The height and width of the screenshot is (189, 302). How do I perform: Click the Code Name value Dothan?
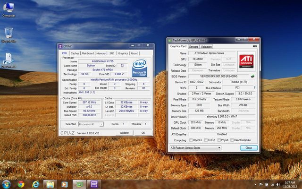click(91, 65)
